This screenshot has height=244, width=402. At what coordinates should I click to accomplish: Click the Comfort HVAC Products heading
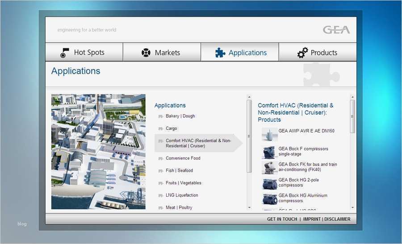[x=296, y=112]
